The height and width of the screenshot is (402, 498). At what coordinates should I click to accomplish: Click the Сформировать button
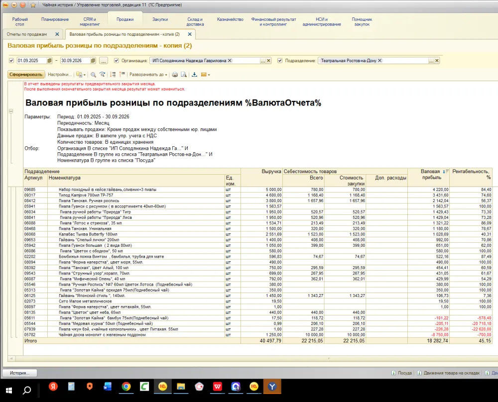click(26, 75)
